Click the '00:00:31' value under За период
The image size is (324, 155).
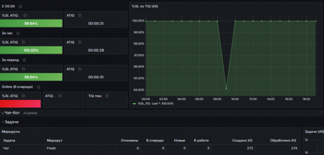(96, 77)
